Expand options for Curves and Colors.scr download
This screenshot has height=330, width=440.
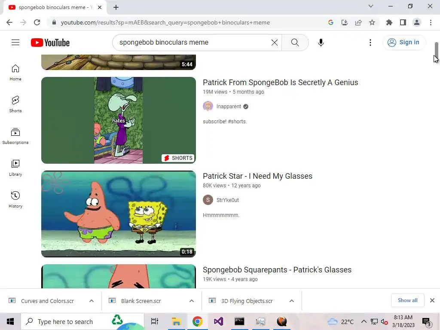pos(92,301)
